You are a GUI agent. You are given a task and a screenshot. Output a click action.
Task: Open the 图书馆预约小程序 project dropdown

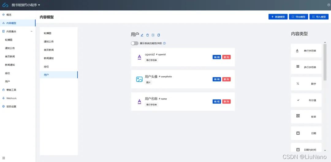click(26, 5)
